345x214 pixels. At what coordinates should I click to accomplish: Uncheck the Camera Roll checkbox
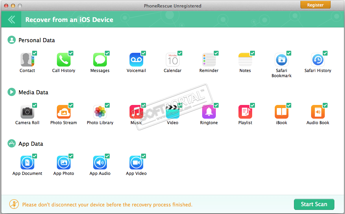pos(35,105)
